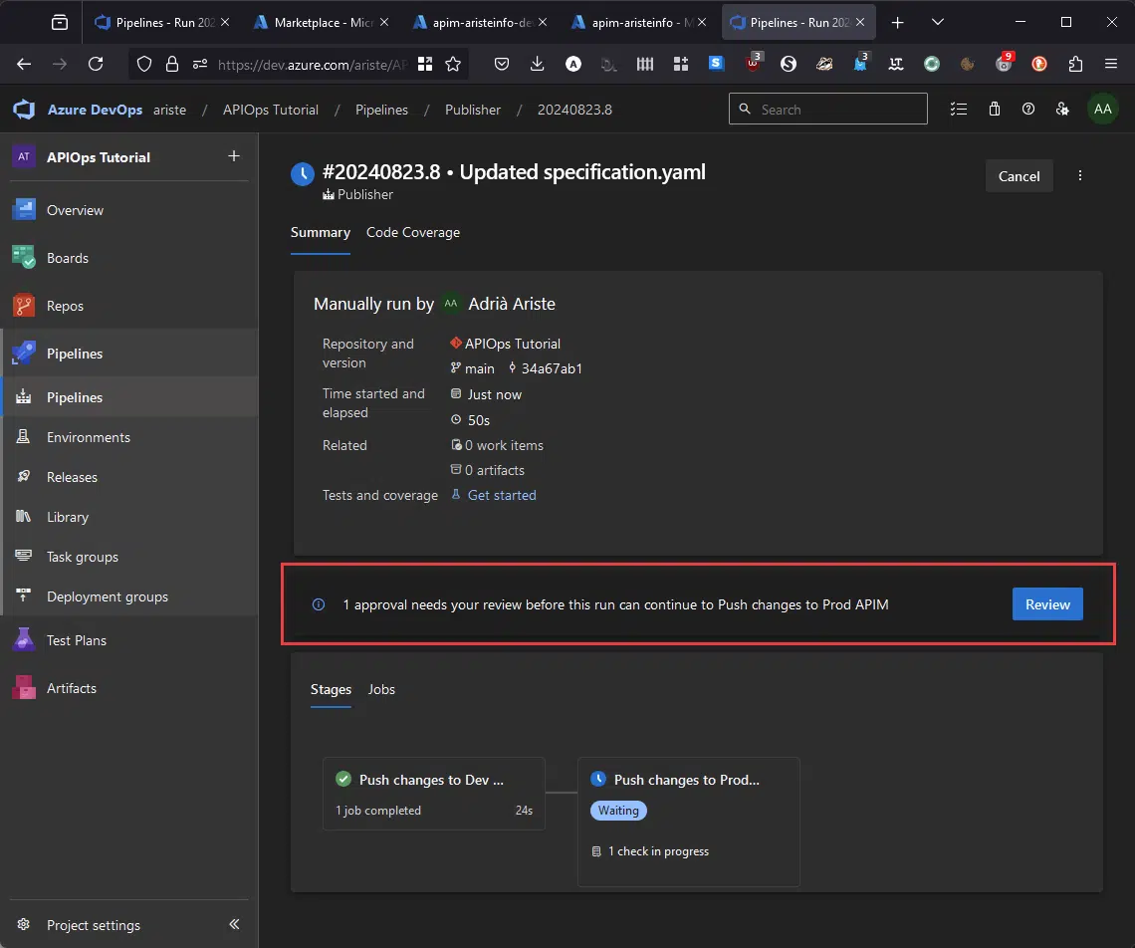The width and height of the screenshot is (1135, 948).
Task: Open the work items list icon
Action: (x=959, y=110)
